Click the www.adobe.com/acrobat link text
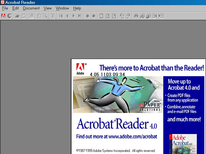Screen dimensions: 206x154 pos(133,136)
